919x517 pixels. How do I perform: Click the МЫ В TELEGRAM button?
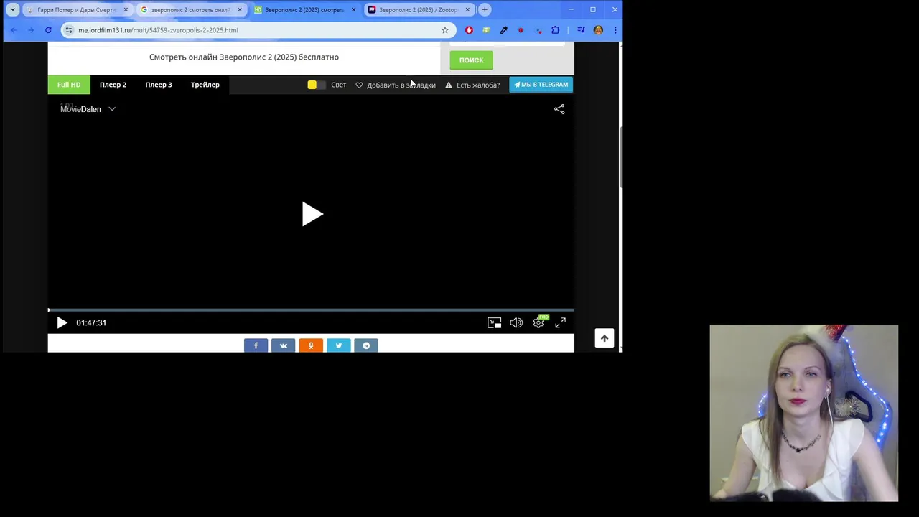541,85
